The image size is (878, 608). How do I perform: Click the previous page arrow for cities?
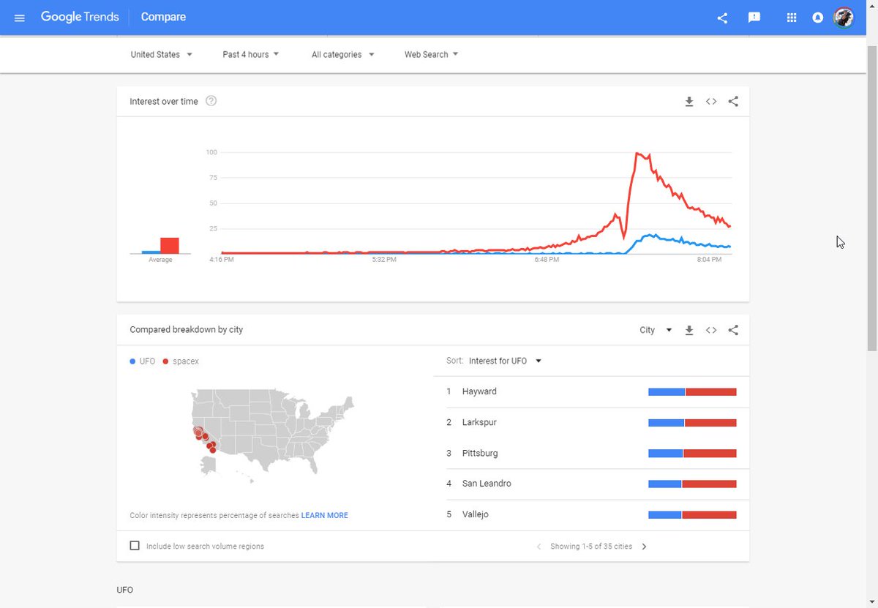tap(539, 547)
